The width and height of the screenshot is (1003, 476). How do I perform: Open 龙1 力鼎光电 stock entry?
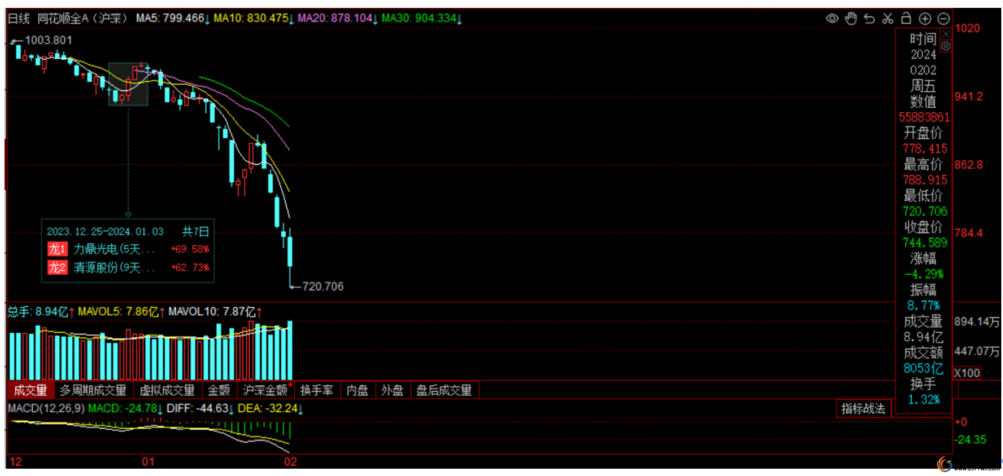pos(128,249)
